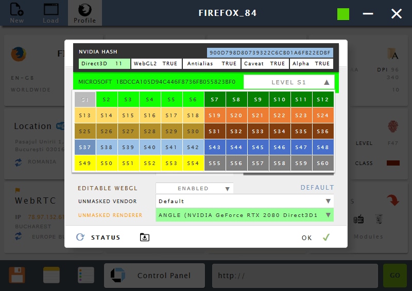Select level S37 in the grid
412x291 pixels.
85,147
